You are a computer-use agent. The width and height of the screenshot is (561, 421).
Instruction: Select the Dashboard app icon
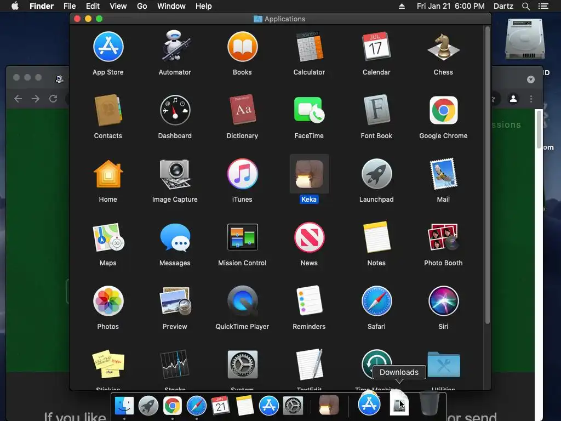(175, 110)
